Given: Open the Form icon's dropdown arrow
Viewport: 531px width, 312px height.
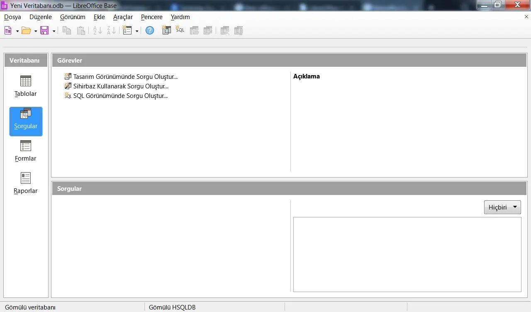Looking at the screenshot, I should (136, 31).
